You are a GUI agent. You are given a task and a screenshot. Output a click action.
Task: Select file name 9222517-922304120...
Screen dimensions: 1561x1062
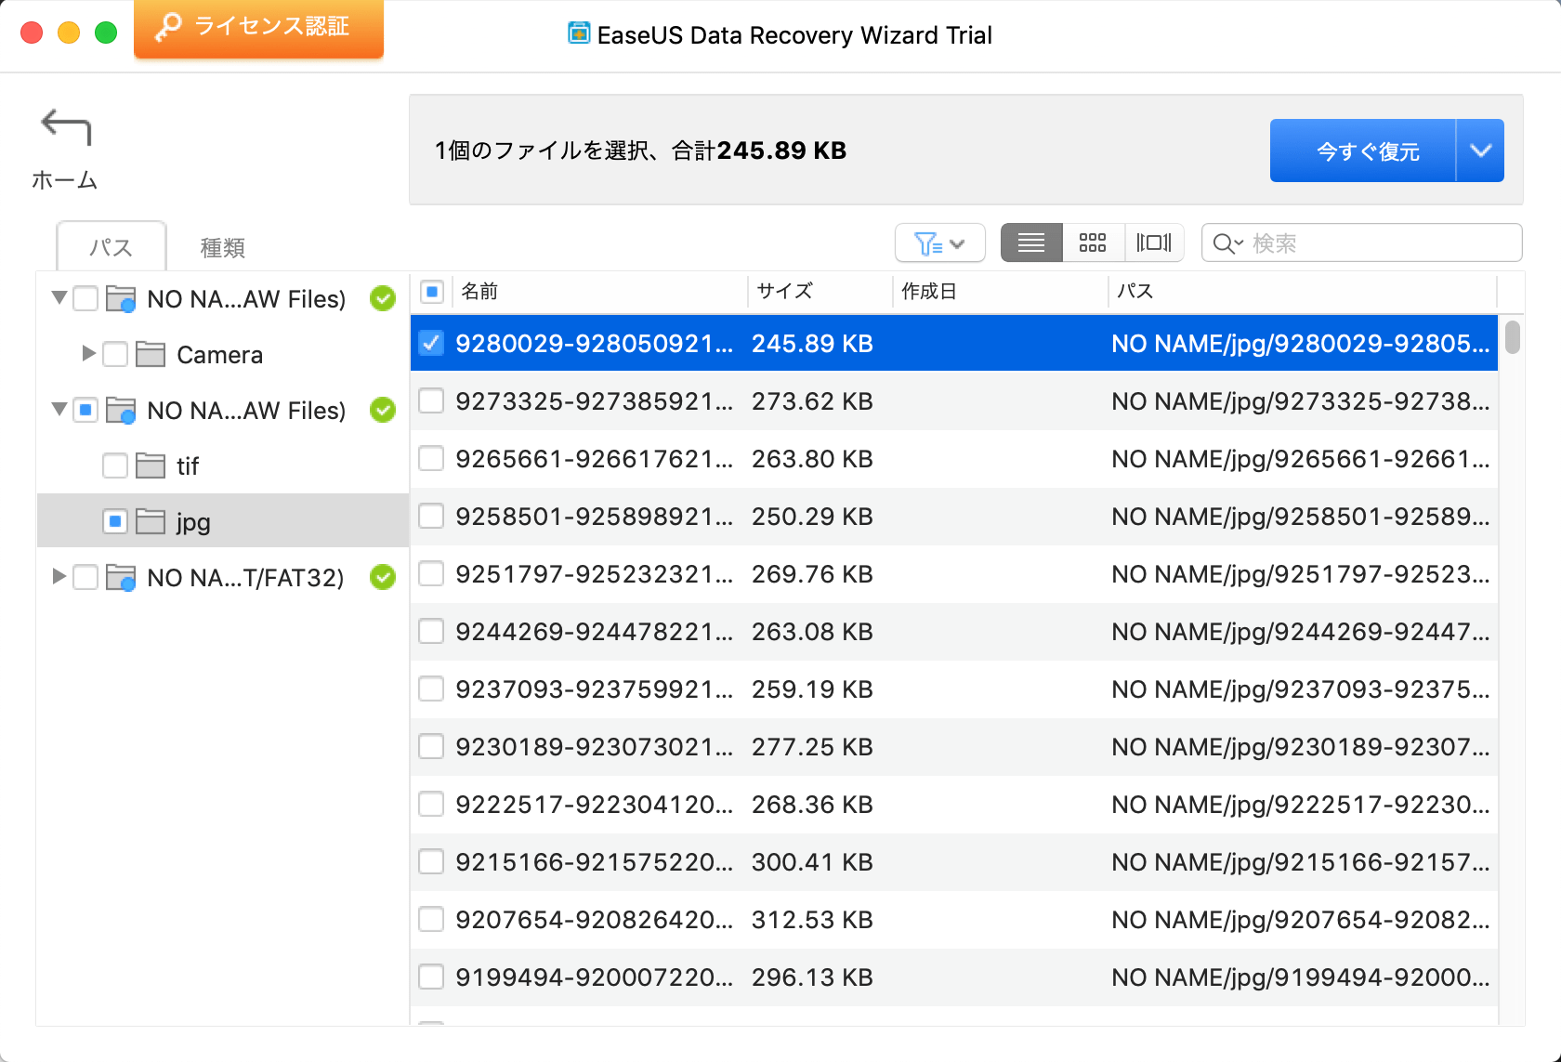click(x=595, y=805)
